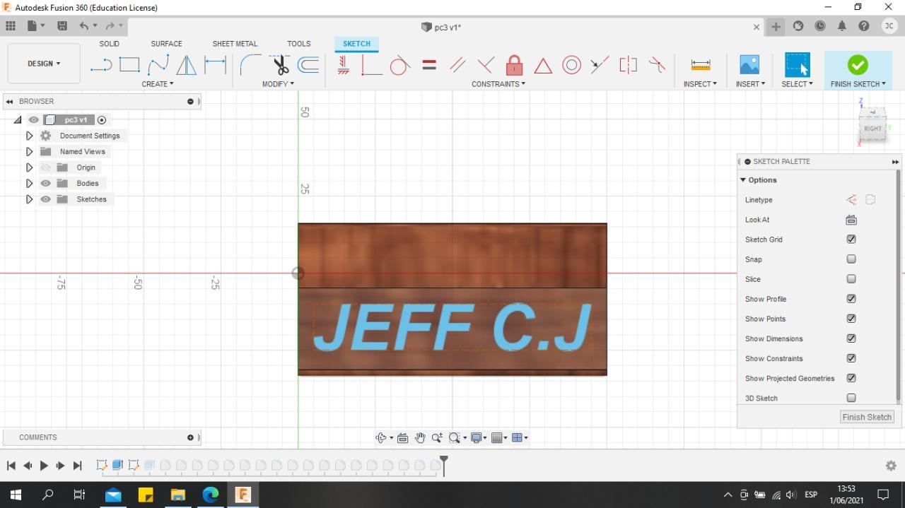Switch to the TOOLS tab

pyautogui.click(x=299, y=44)
